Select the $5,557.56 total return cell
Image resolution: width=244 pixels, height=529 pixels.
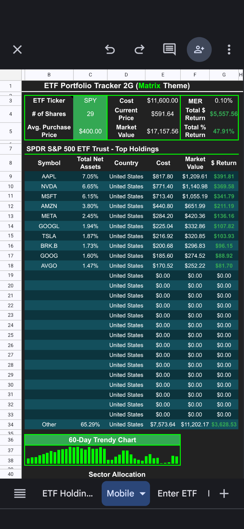[x=224, y=114]
